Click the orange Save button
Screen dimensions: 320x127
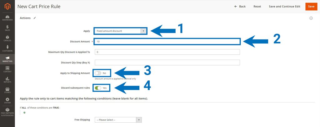pos(311,7)
